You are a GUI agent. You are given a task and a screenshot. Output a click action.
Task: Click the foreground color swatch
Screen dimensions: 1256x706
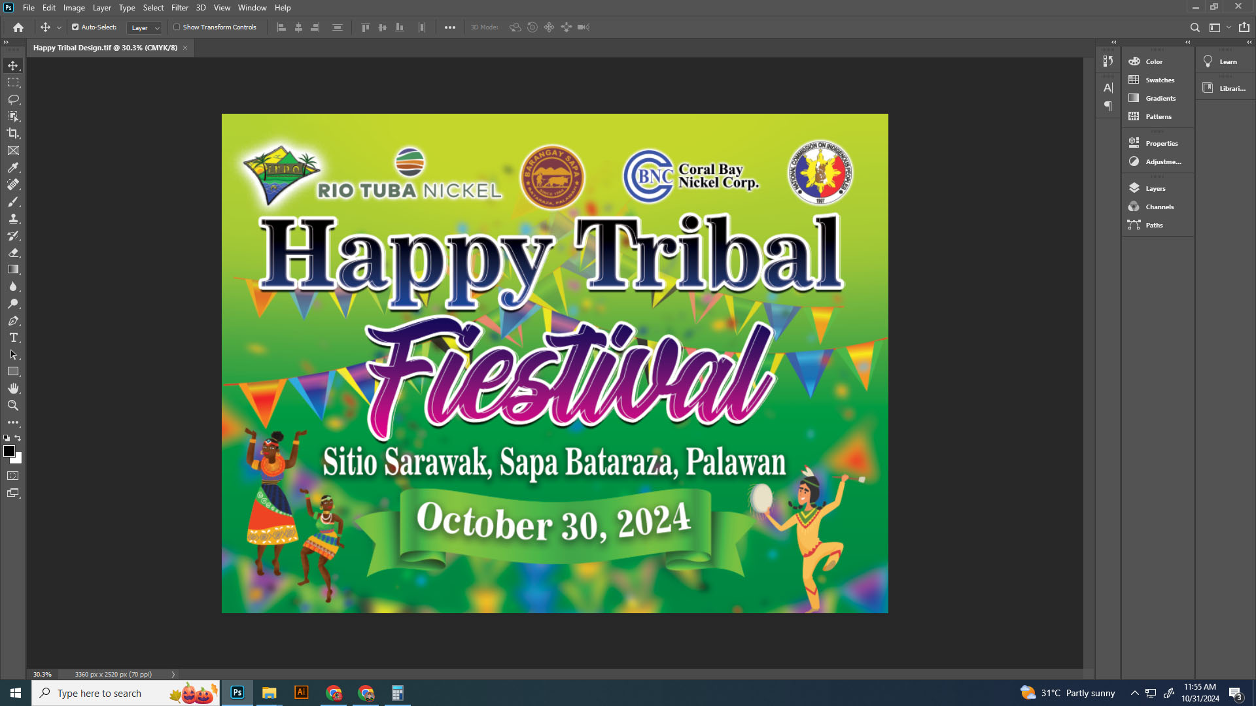coord(9,451)
